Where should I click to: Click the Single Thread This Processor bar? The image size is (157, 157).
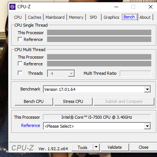(99, 33)
